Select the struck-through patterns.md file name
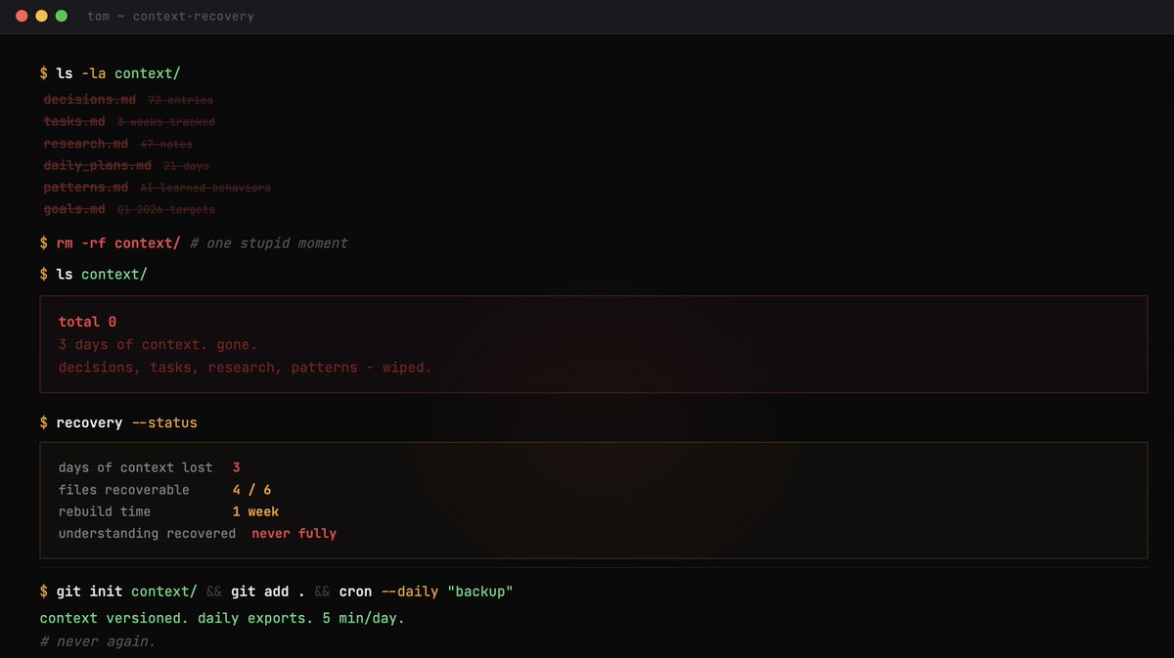Viewport: 1174px width, 658px height. pyautogui.click(x=86, y=187)
